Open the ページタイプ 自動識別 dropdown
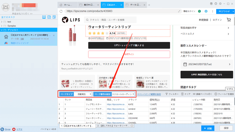Viewport: 235px width, 132px height. (x=83, y=94)
